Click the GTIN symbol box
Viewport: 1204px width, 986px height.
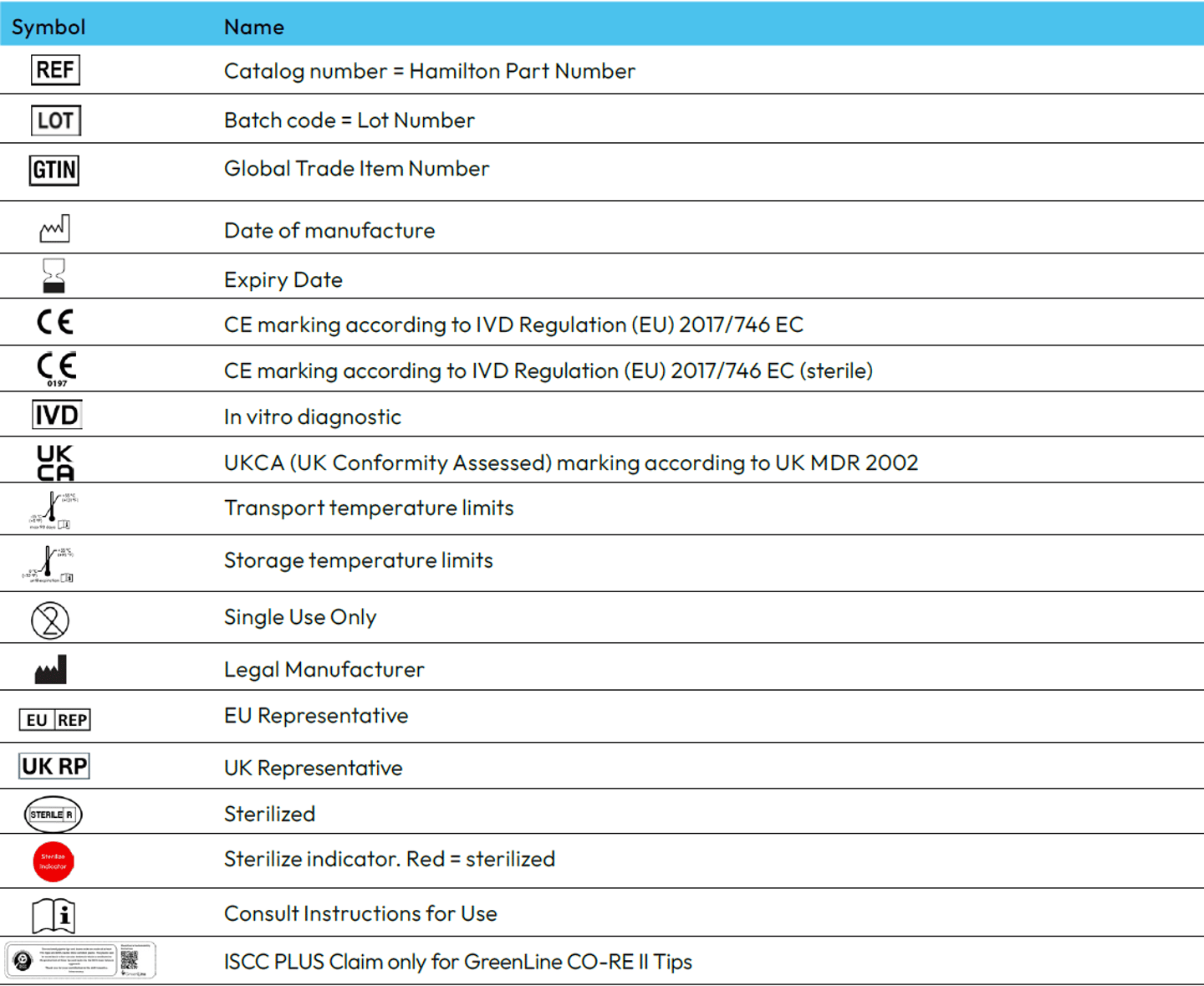click(54, 171)
